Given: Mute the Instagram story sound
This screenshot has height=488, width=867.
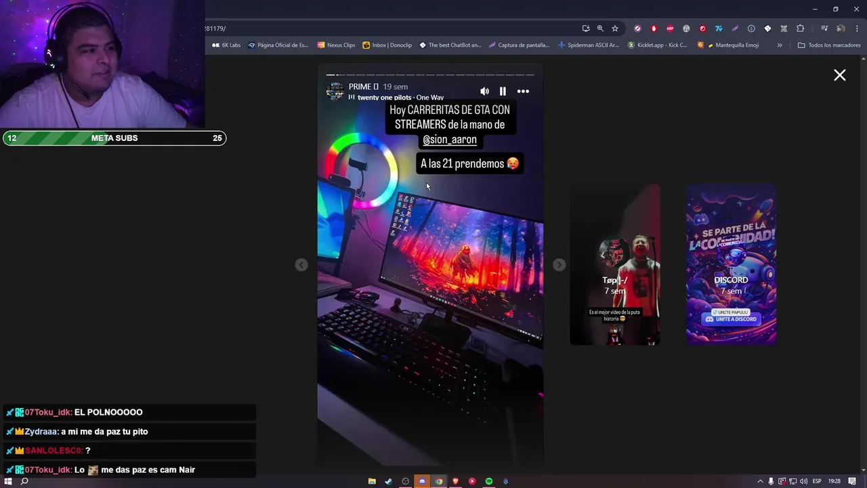Looking at the screenshot, I should (484, 91).
